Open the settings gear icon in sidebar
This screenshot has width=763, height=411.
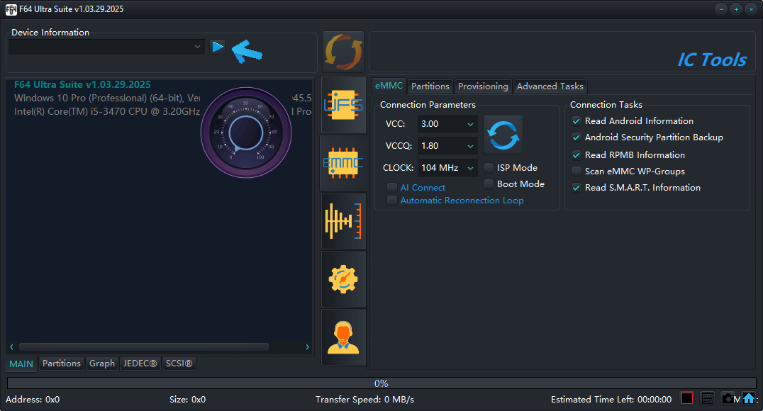point(343,279)
